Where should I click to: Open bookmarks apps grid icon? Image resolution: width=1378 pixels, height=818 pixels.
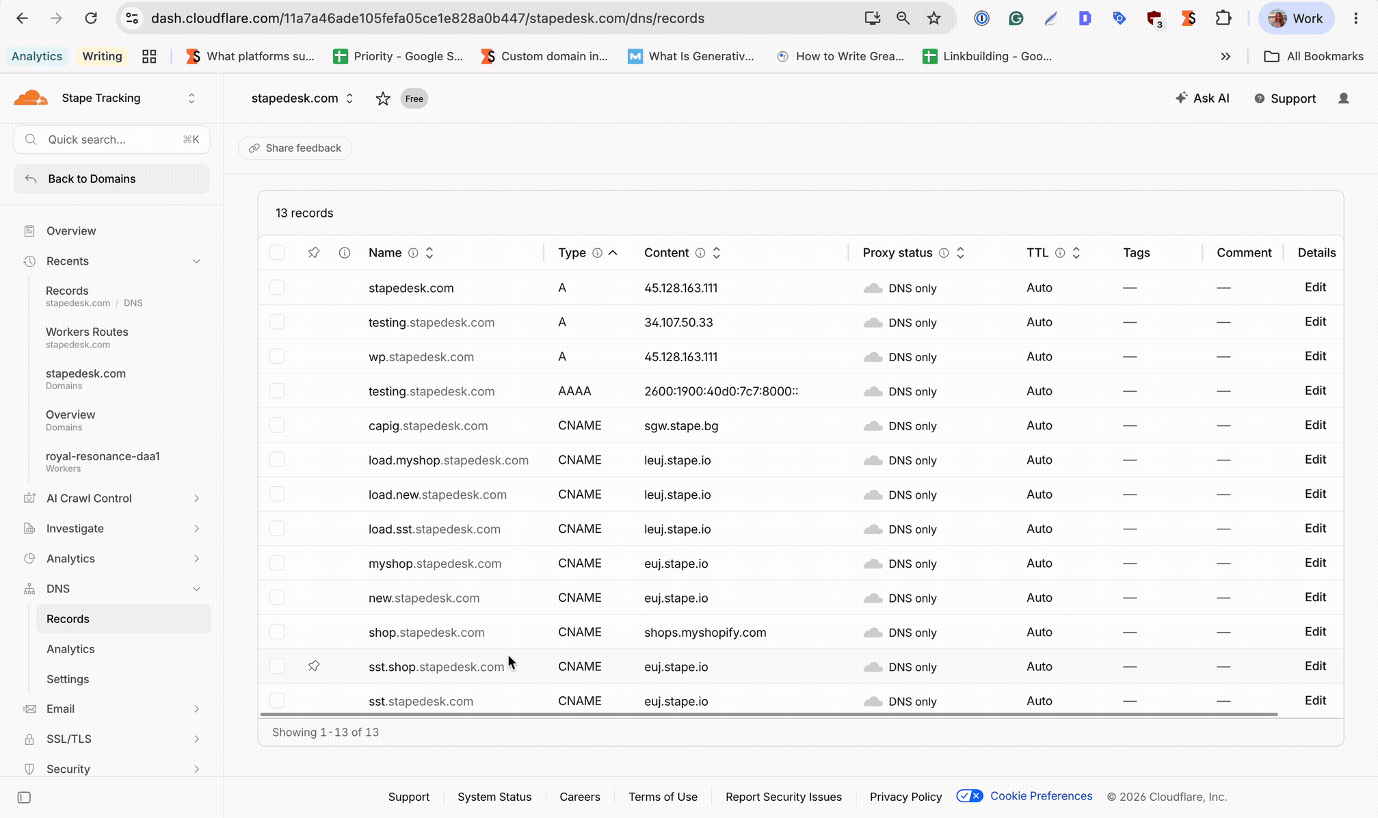tap(149, 56)
